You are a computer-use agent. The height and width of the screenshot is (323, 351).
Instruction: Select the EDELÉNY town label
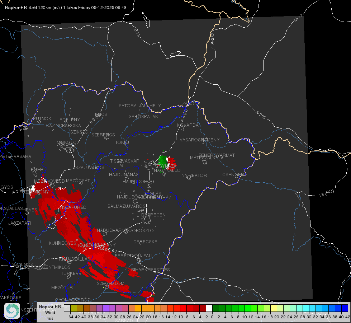coord(70,120)
